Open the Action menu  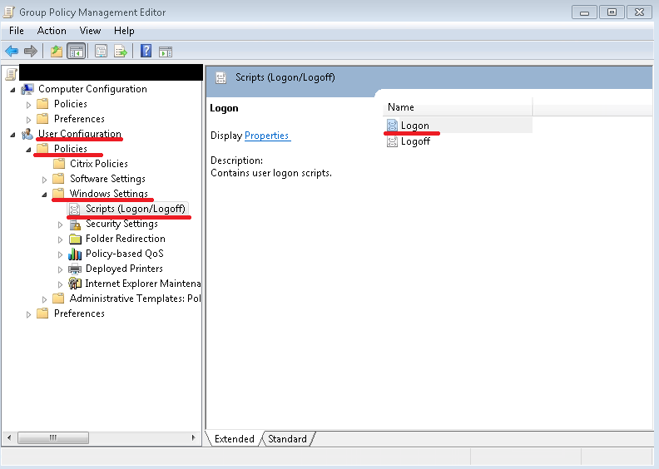pos(52,31)
